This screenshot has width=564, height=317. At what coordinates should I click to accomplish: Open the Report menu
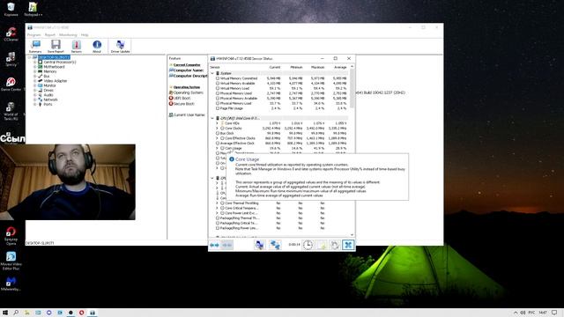(x=50, y=35)
